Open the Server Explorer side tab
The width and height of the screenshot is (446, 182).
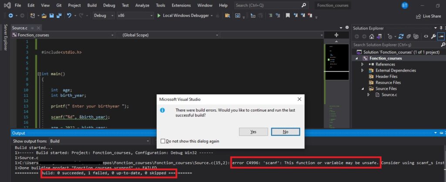pyautogui.click(x=5, y=37)
